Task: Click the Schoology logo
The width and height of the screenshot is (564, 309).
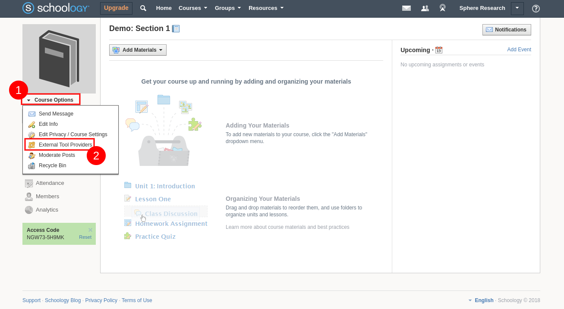Action: click(56, 8)
